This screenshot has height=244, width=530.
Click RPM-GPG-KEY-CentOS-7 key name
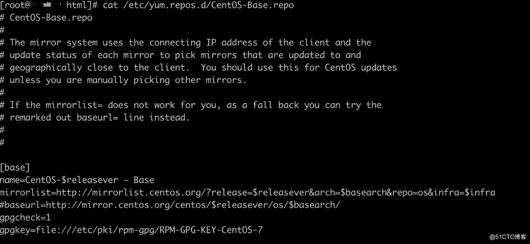coord(211,230)
